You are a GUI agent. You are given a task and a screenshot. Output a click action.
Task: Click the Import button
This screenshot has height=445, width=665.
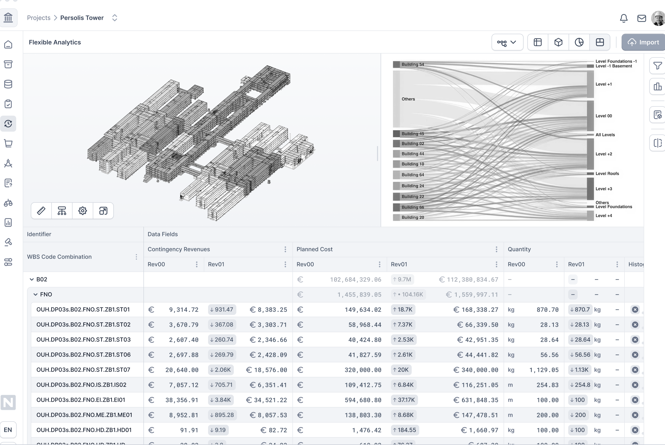(643, 42)
